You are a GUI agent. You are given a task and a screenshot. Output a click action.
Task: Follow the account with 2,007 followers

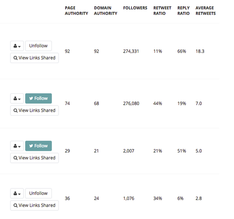tap(38, 146)
